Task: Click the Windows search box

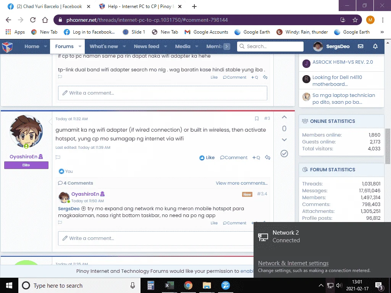Action: click(79, 285)
